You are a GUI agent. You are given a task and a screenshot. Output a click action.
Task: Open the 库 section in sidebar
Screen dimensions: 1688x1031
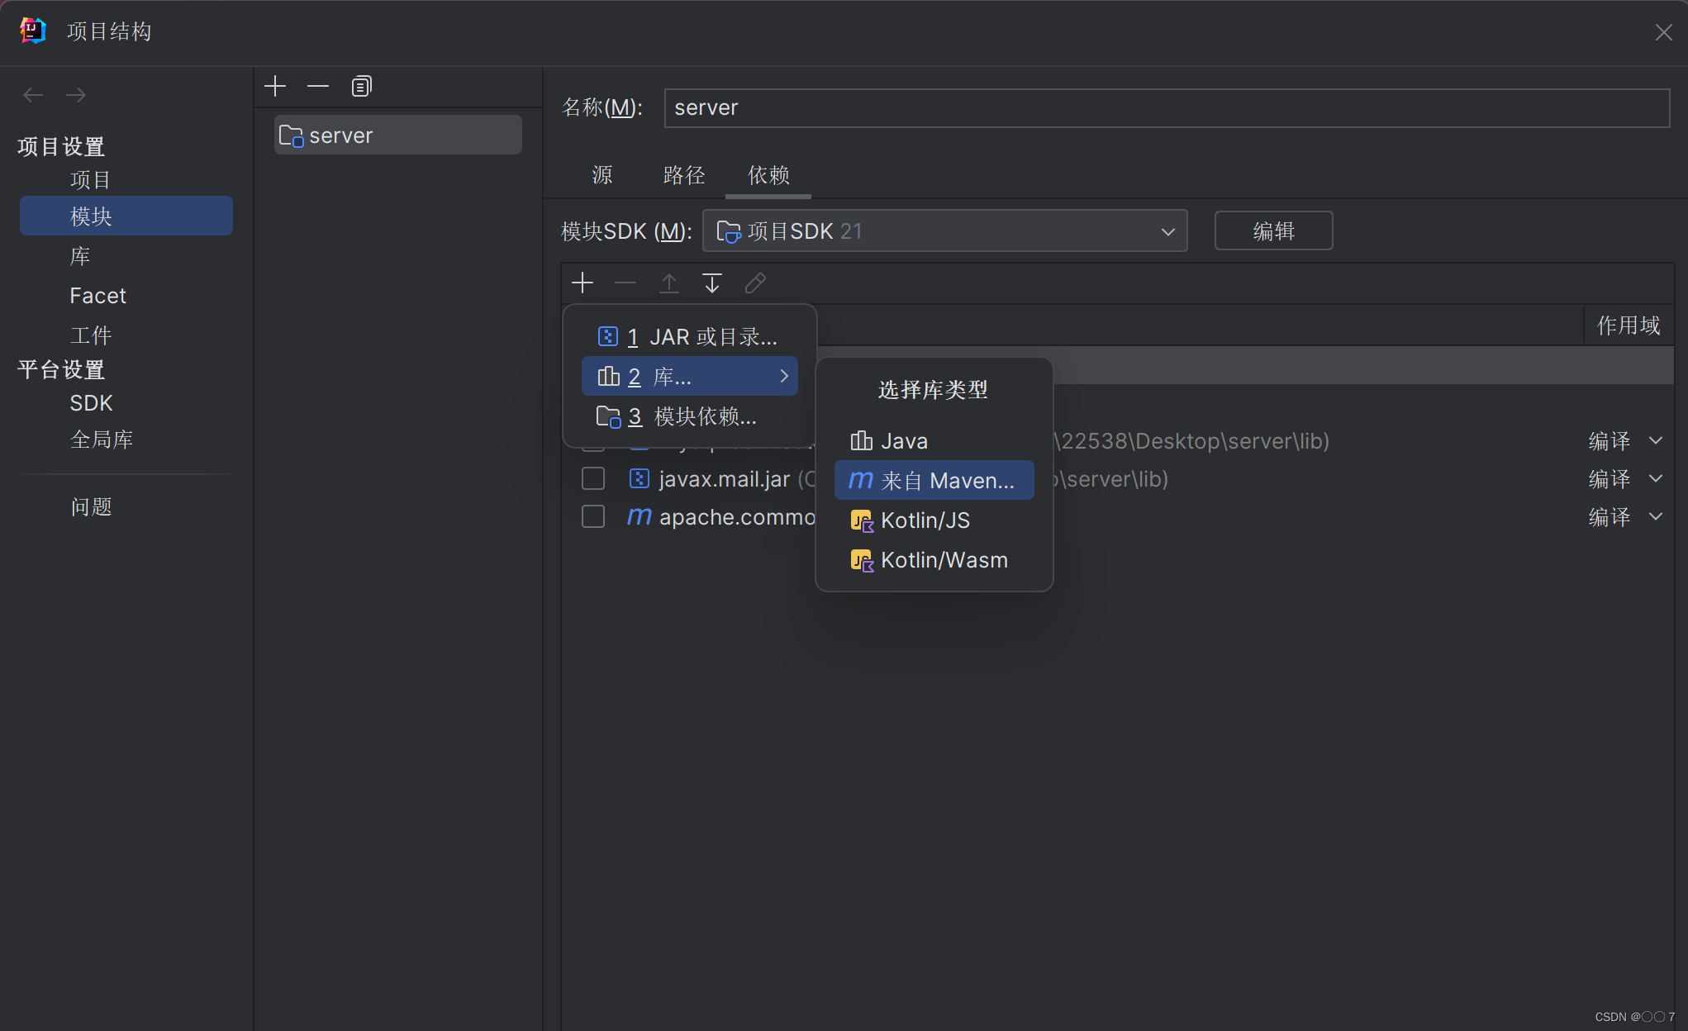(80, 256)
